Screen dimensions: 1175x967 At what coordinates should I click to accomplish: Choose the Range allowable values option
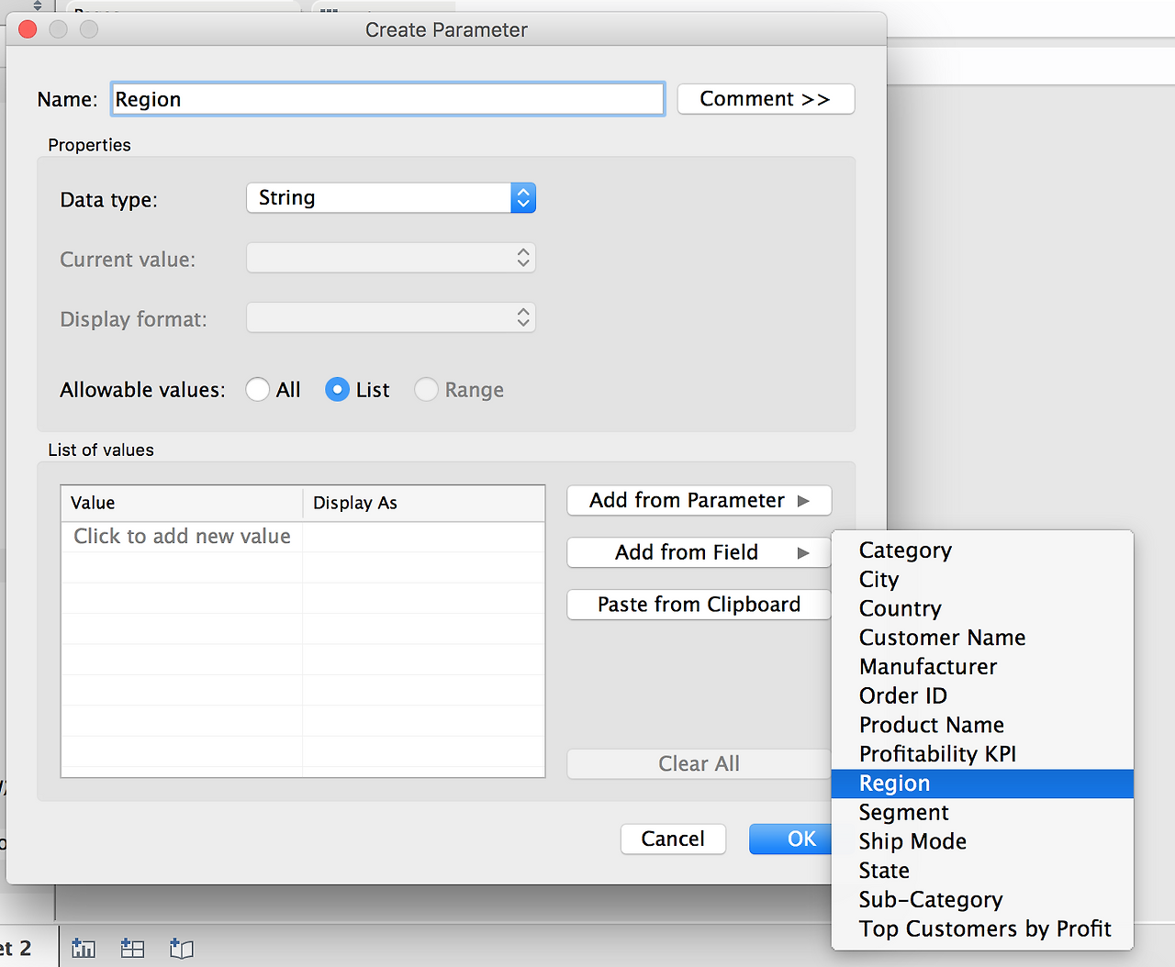point(426,390)
